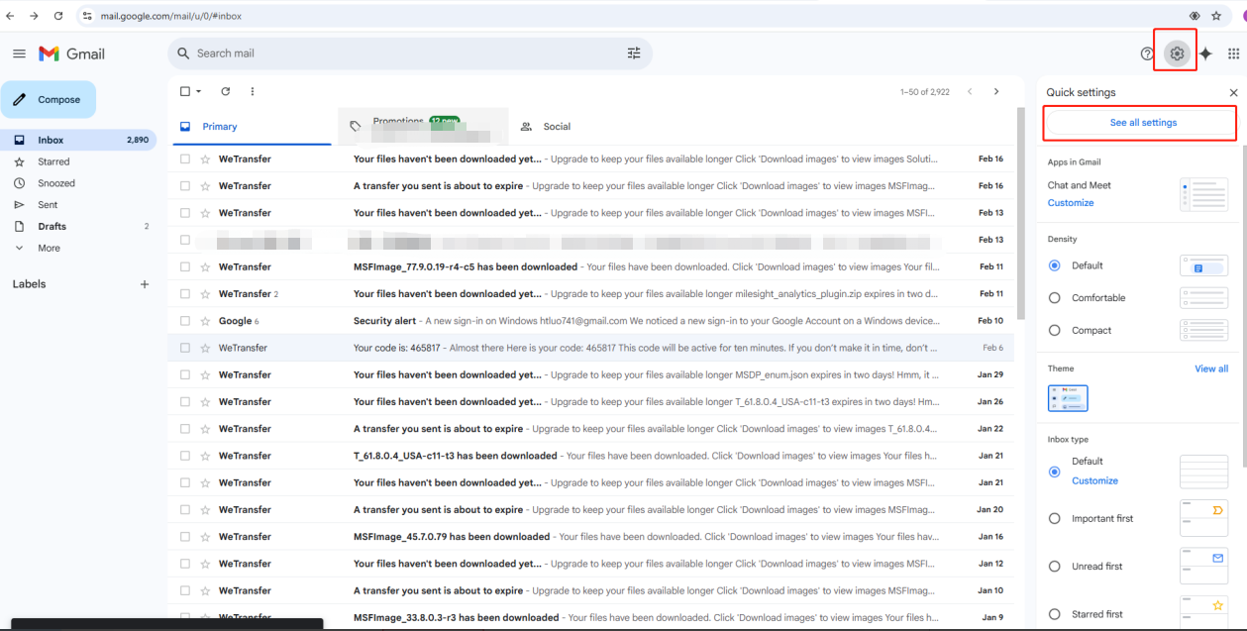Check the Google Security alert email checkbox
1247x631 pixels.
point(184,321)
